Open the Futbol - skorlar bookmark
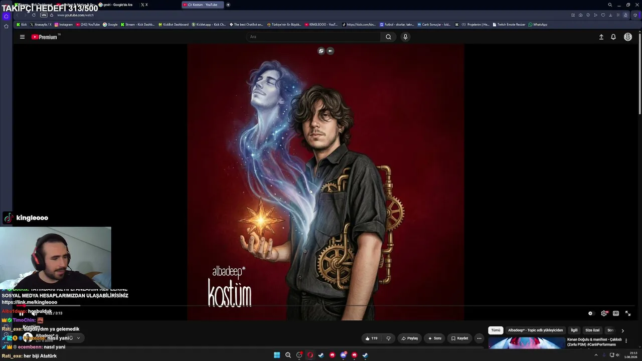Image resolution: width=642 pixels, height=361 pixels. tap(397, 25)
